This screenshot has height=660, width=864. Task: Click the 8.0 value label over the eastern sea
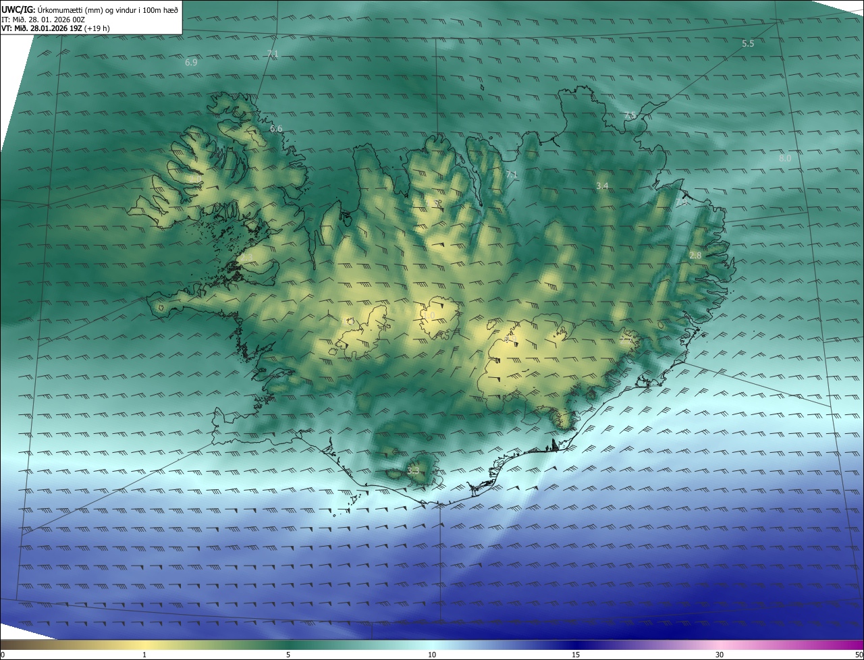click(x=785, y=158)
